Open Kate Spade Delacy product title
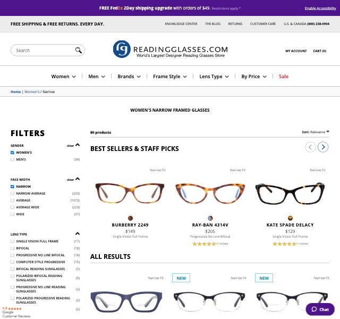 tap(290, 225)
